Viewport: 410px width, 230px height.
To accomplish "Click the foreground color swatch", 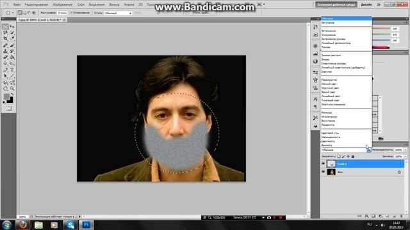I will (x=6, y=96).
